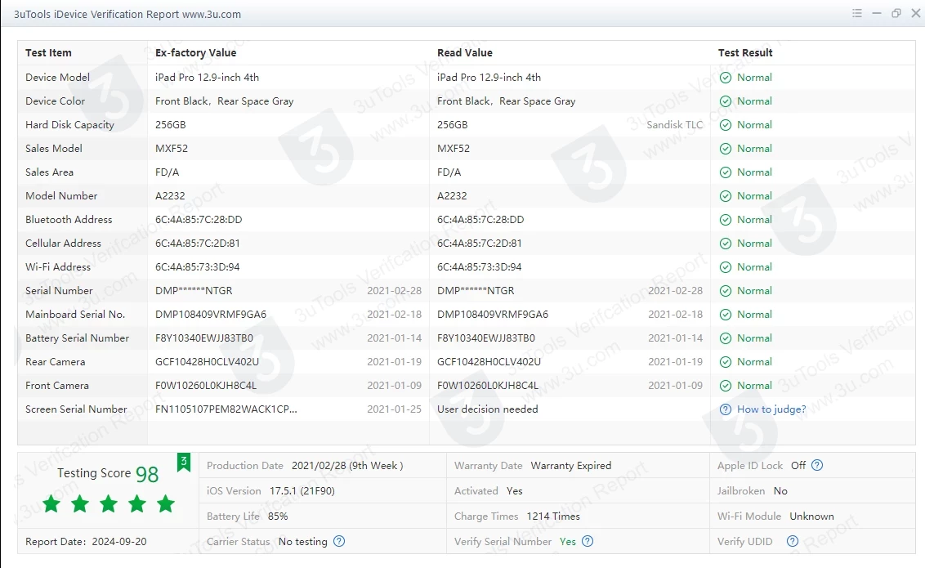Click the green check icon for Battery Serial Number
Image resolution: width=925 pixels, height=568 pixels.
tap(726, 338)
